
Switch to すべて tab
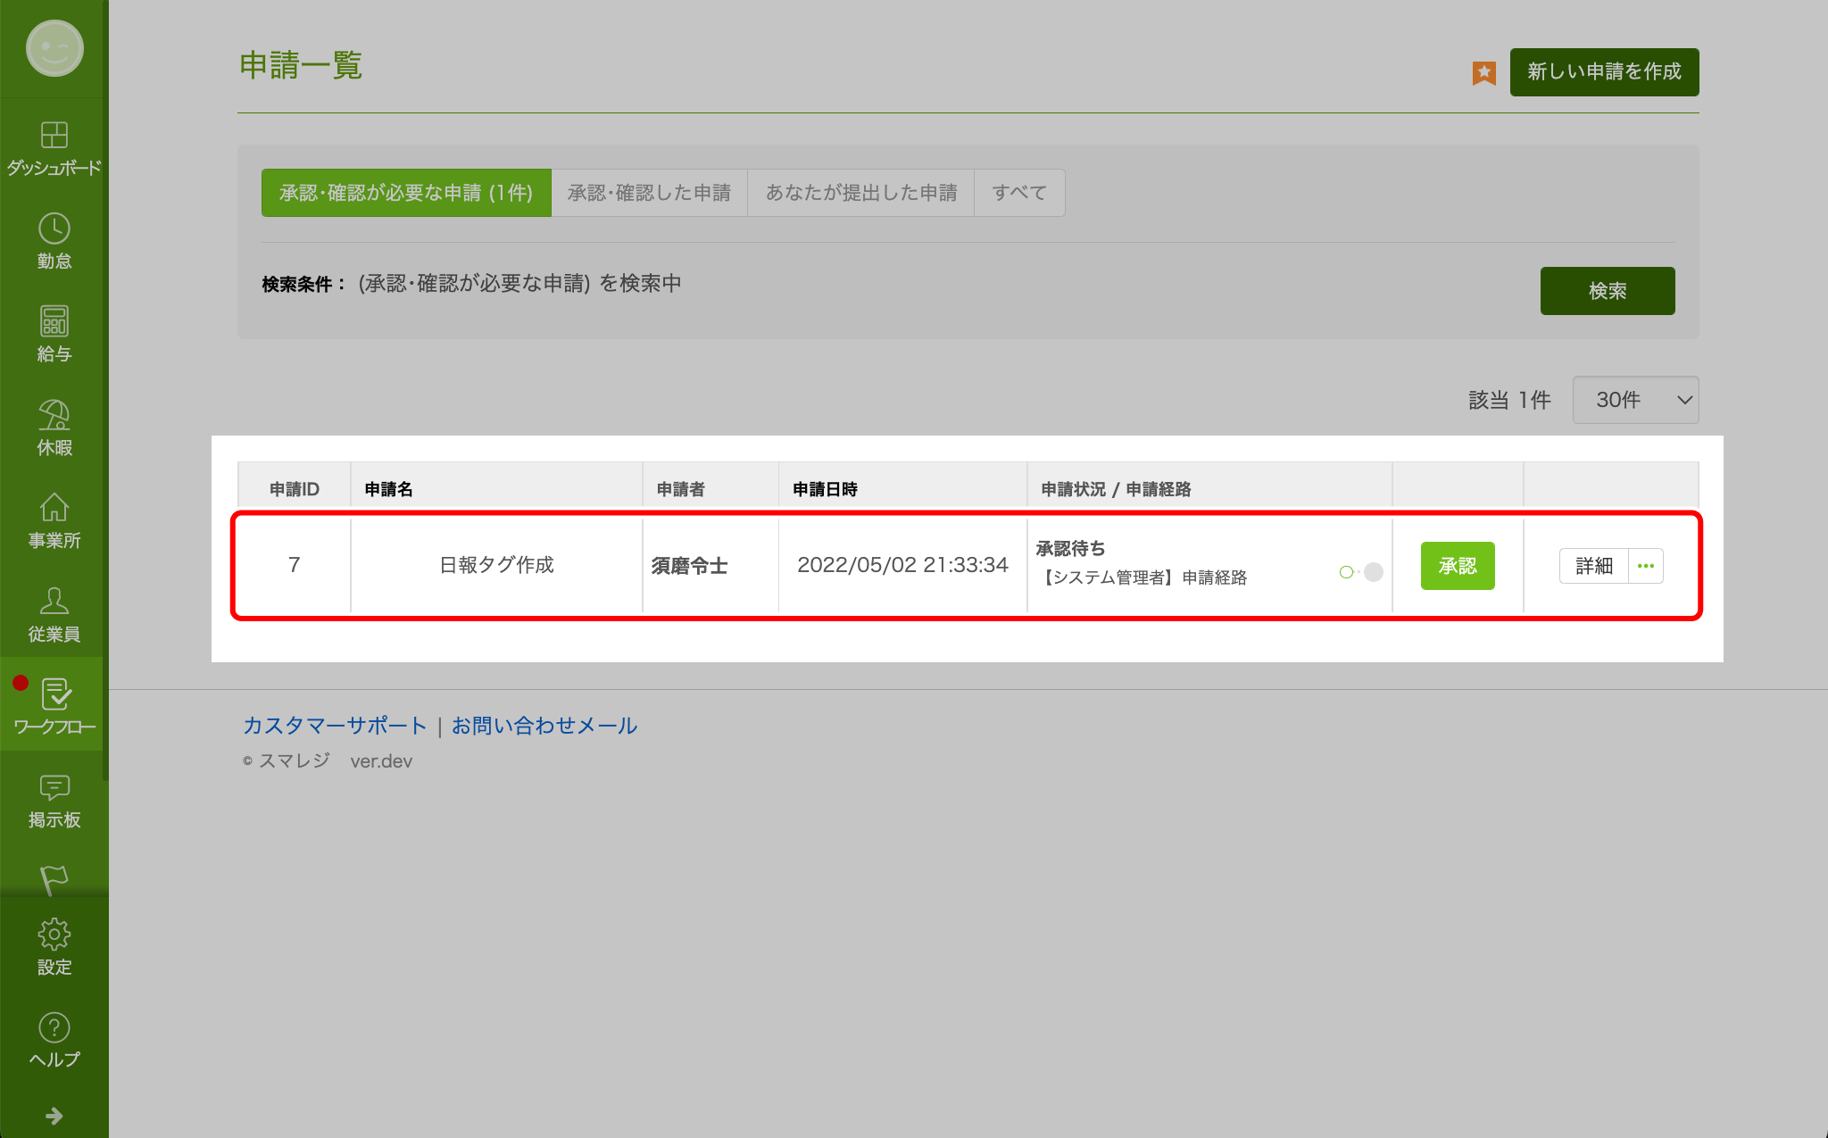point(1019,193)
